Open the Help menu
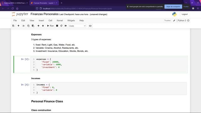Image resolution: width=201 pixels, height=113 pixels. coord(82,20)
